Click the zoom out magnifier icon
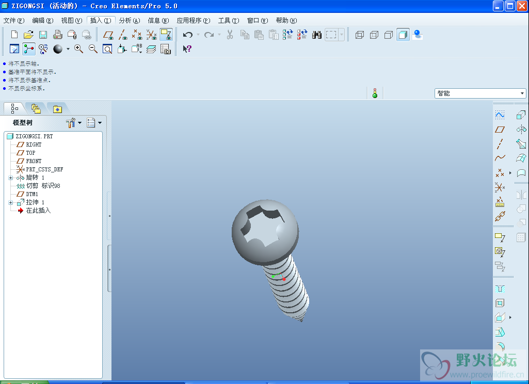The image size is (529, 384). (x=93, y=49)
